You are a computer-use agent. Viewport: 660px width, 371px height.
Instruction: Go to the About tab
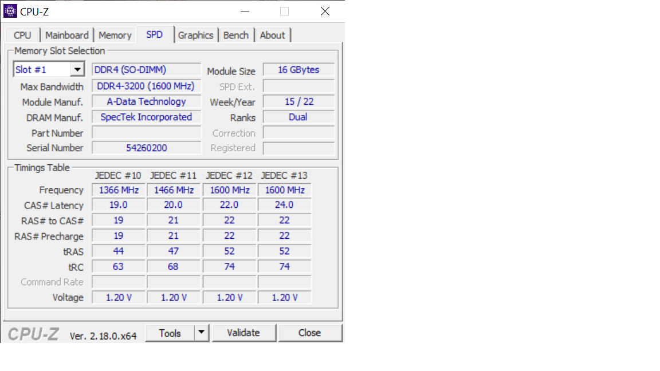pos(272,35)
